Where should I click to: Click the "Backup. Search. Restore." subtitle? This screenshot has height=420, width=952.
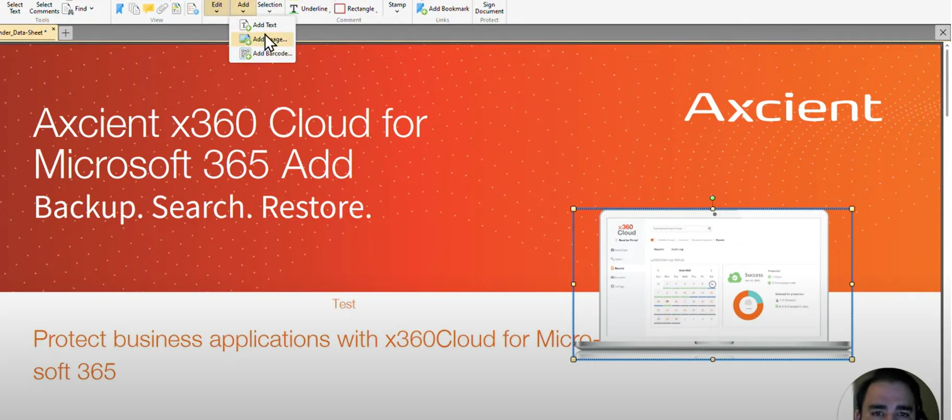203,207
